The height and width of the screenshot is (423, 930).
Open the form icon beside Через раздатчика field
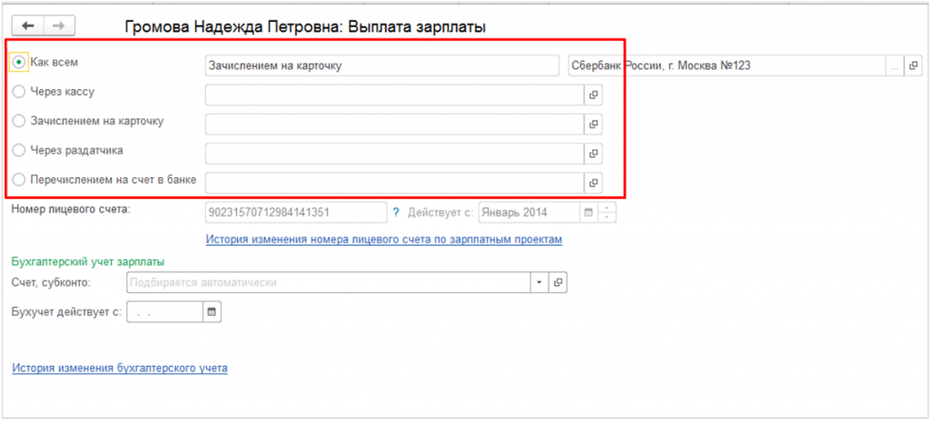[x=593, y=153]
